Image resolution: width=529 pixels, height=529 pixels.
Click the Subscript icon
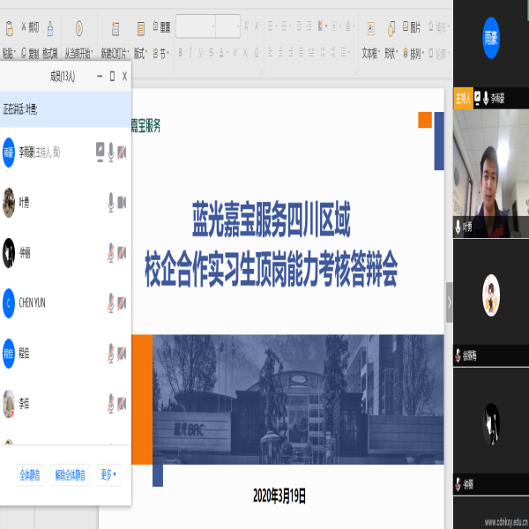[246, 52]
